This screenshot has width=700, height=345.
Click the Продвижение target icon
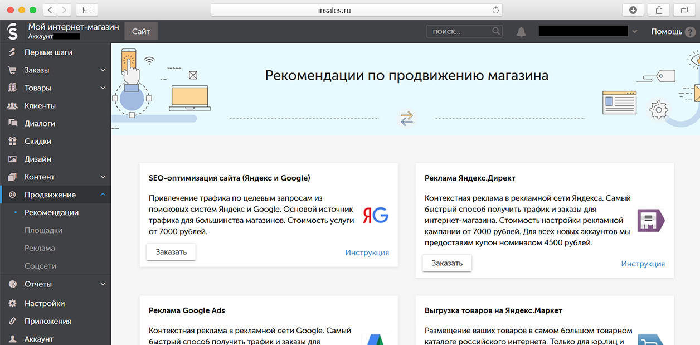[12, 195]
